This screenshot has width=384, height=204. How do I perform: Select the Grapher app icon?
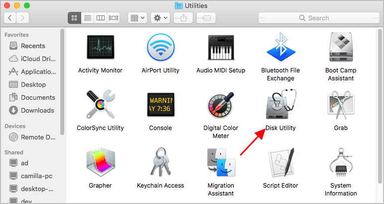[x=101, y=162]
